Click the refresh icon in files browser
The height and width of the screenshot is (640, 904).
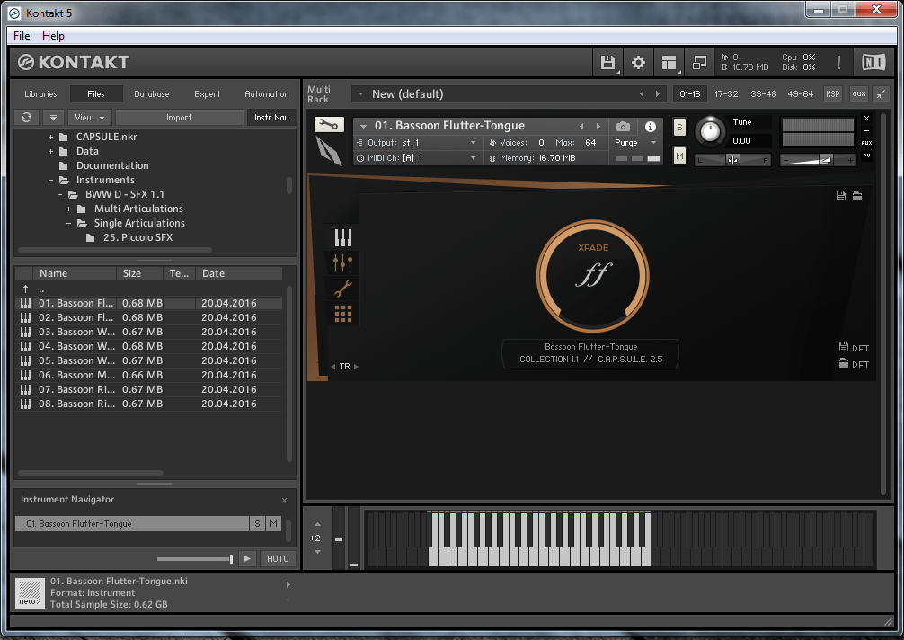click(27, 117)
